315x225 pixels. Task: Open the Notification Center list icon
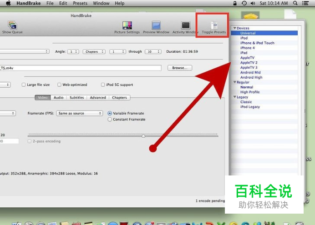305,3
